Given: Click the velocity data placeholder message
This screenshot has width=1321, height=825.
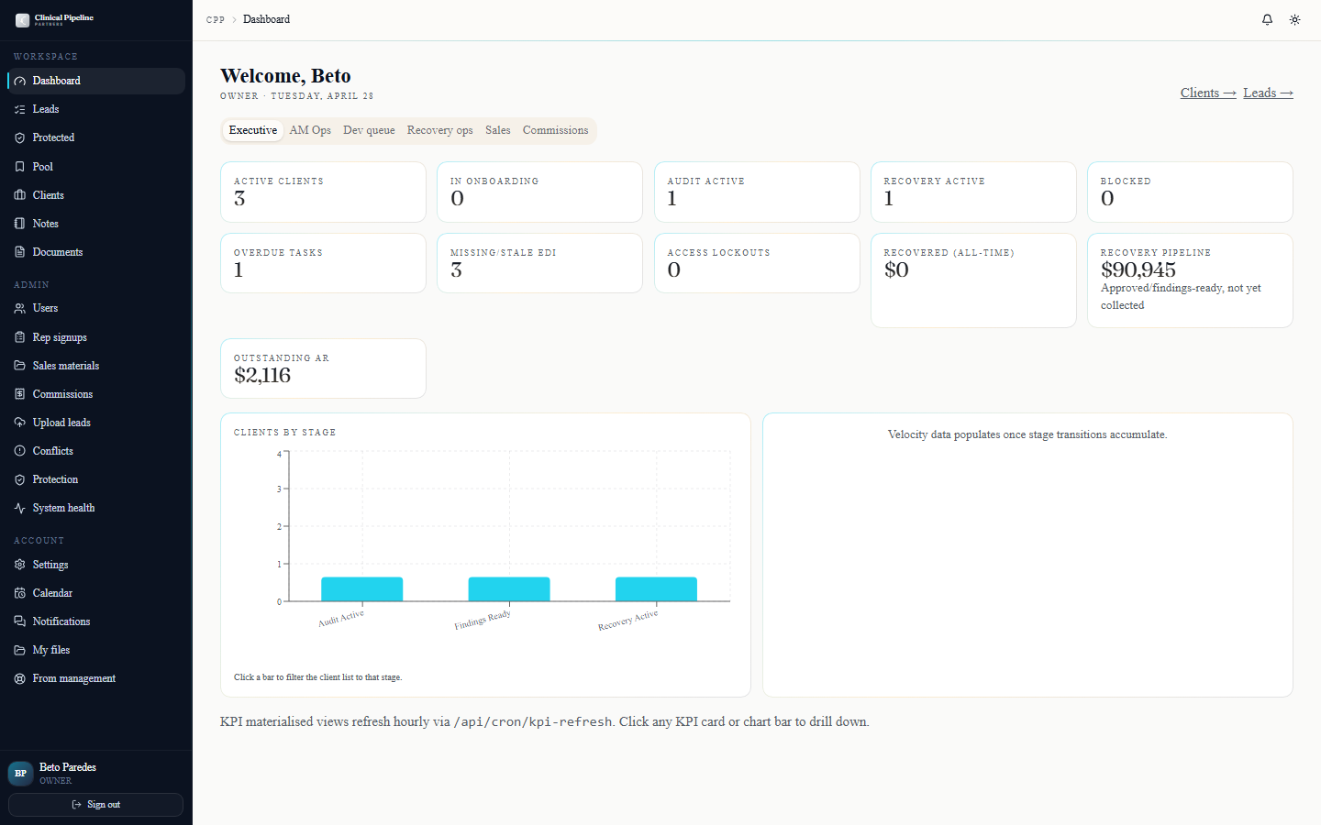Looking at the screenshot, I should (x=1027, y=434).
